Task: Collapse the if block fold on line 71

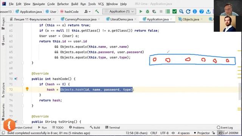Action: point(23,84)
